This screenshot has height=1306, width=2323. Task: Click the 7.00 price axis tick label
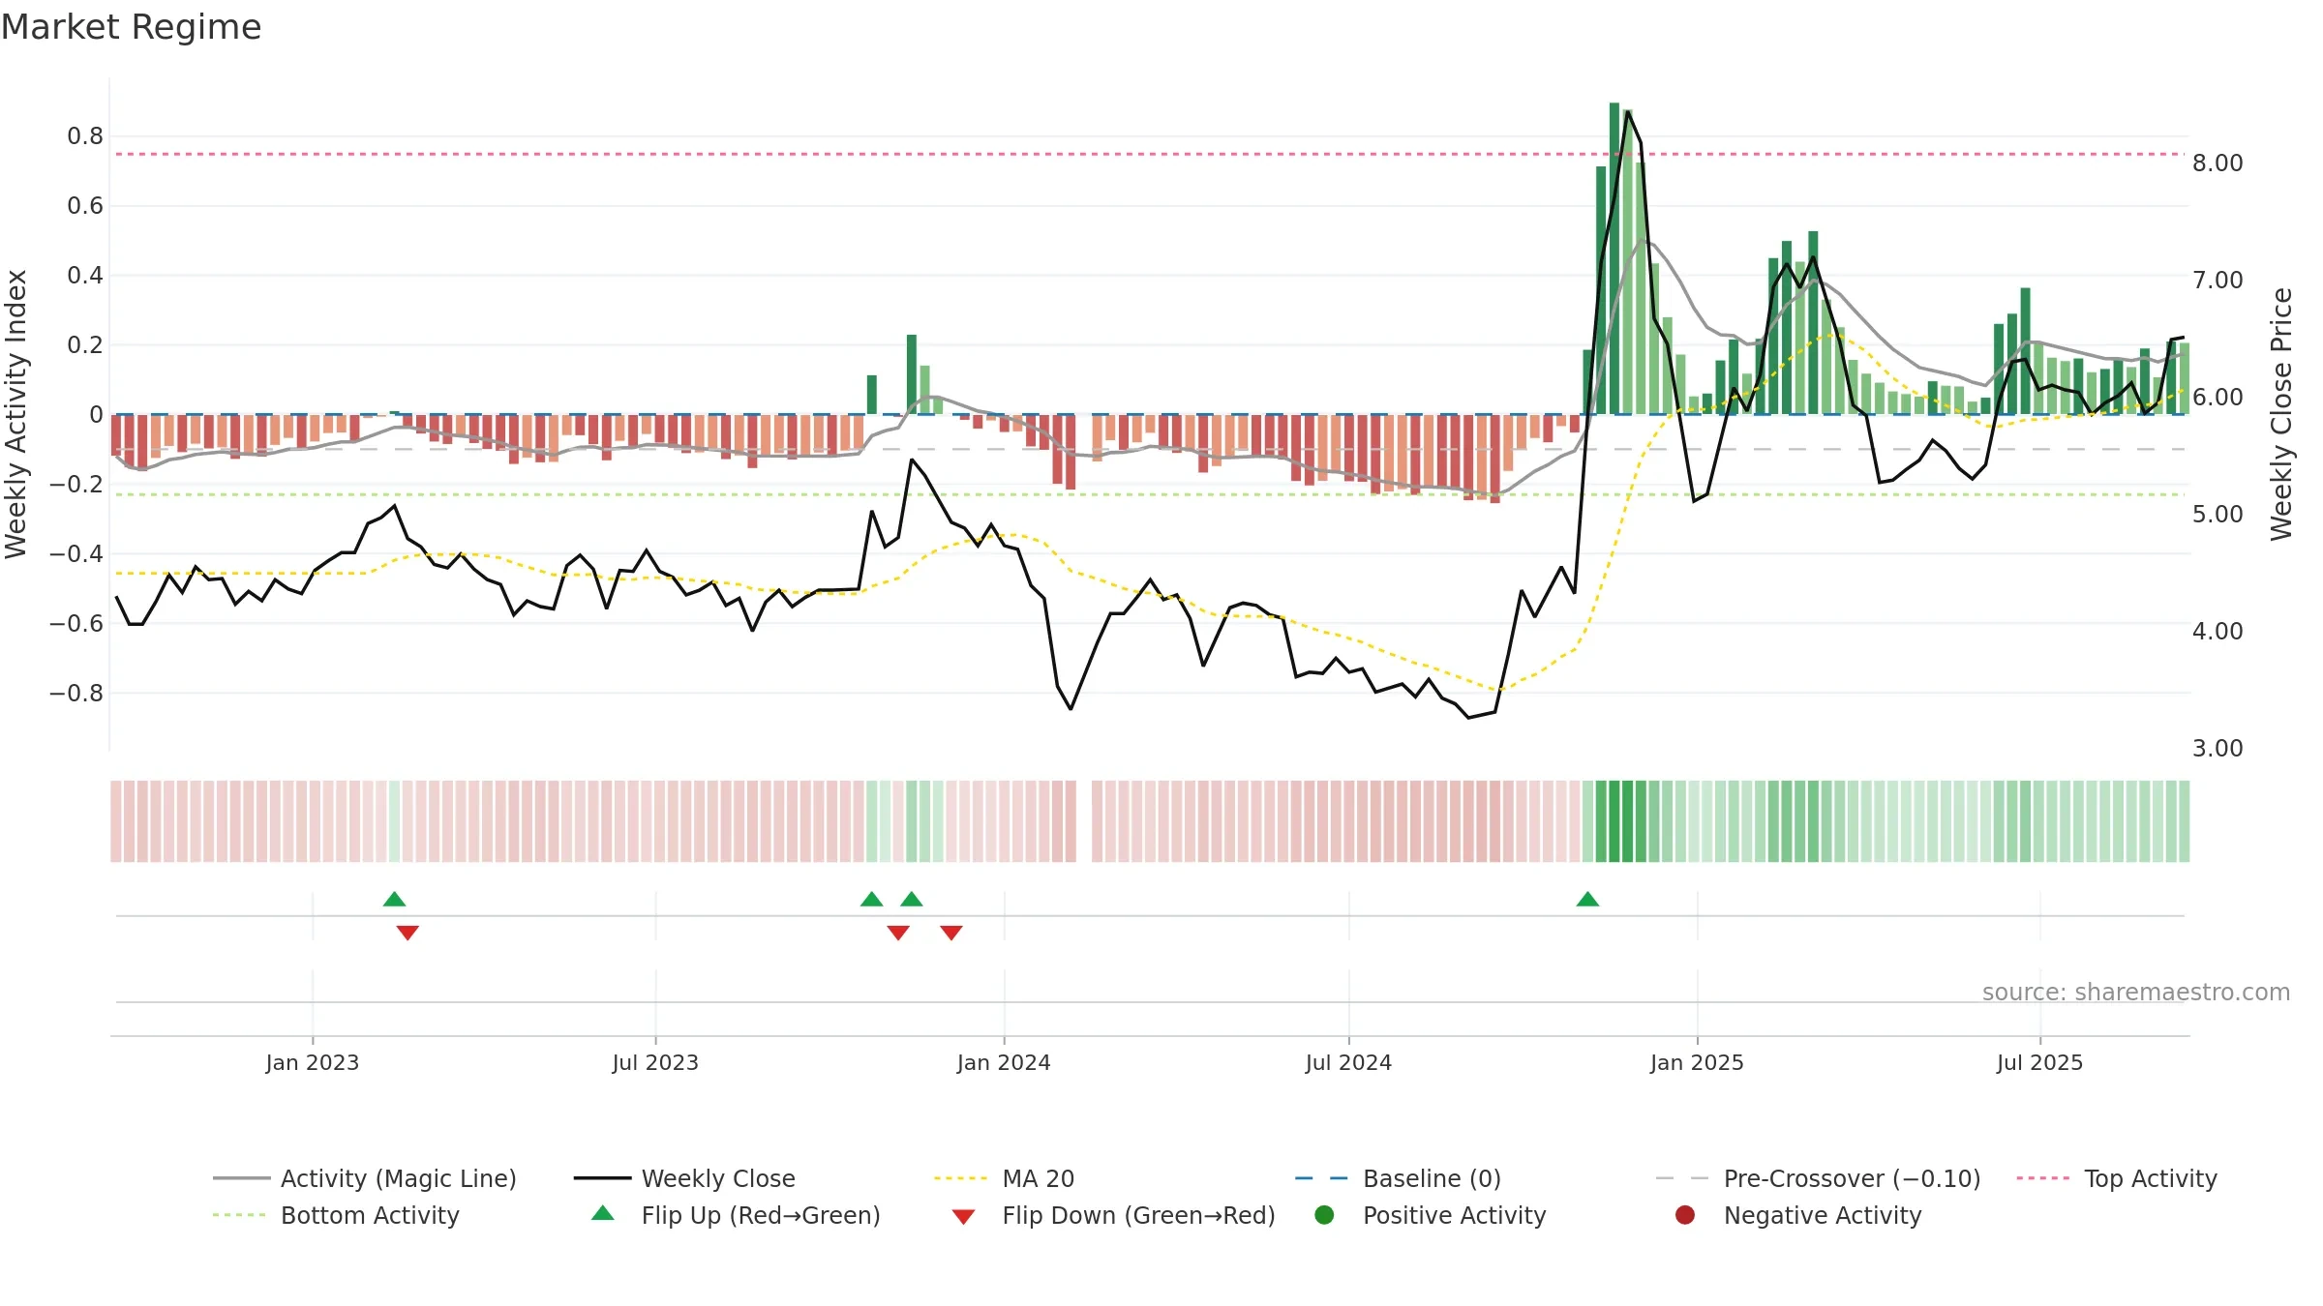2217,281
